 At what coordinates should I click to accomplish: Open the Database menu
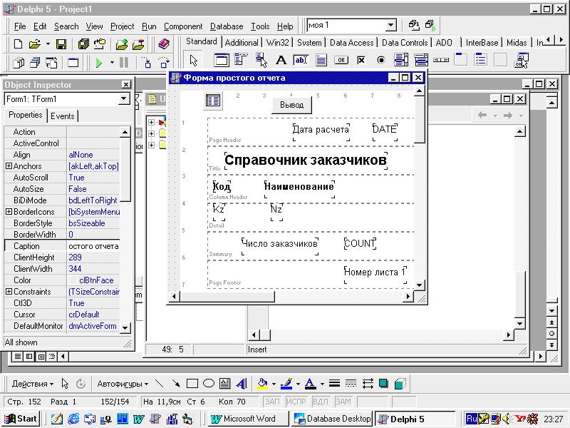coord(227,26)
